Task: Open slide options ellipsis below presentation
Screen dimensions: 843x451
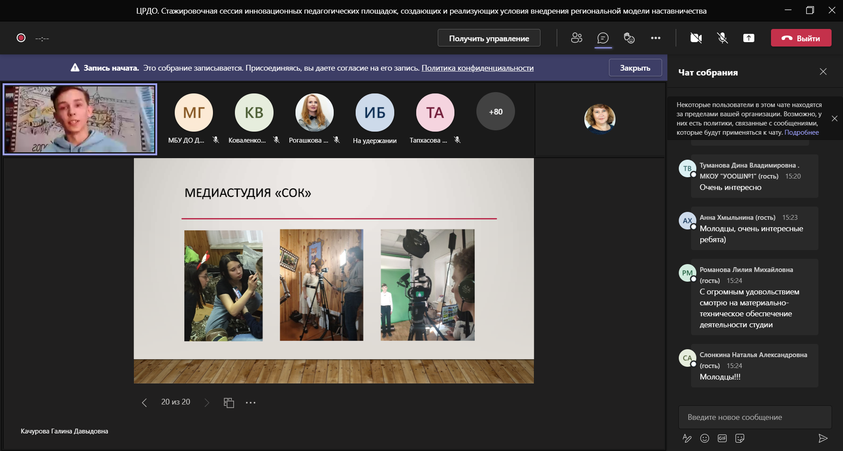Action: (250, 403)
